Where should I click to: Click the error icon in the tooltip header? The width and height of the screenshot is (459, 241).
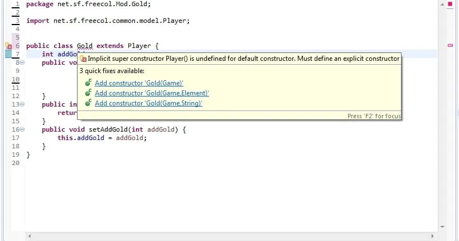[83, 59]
